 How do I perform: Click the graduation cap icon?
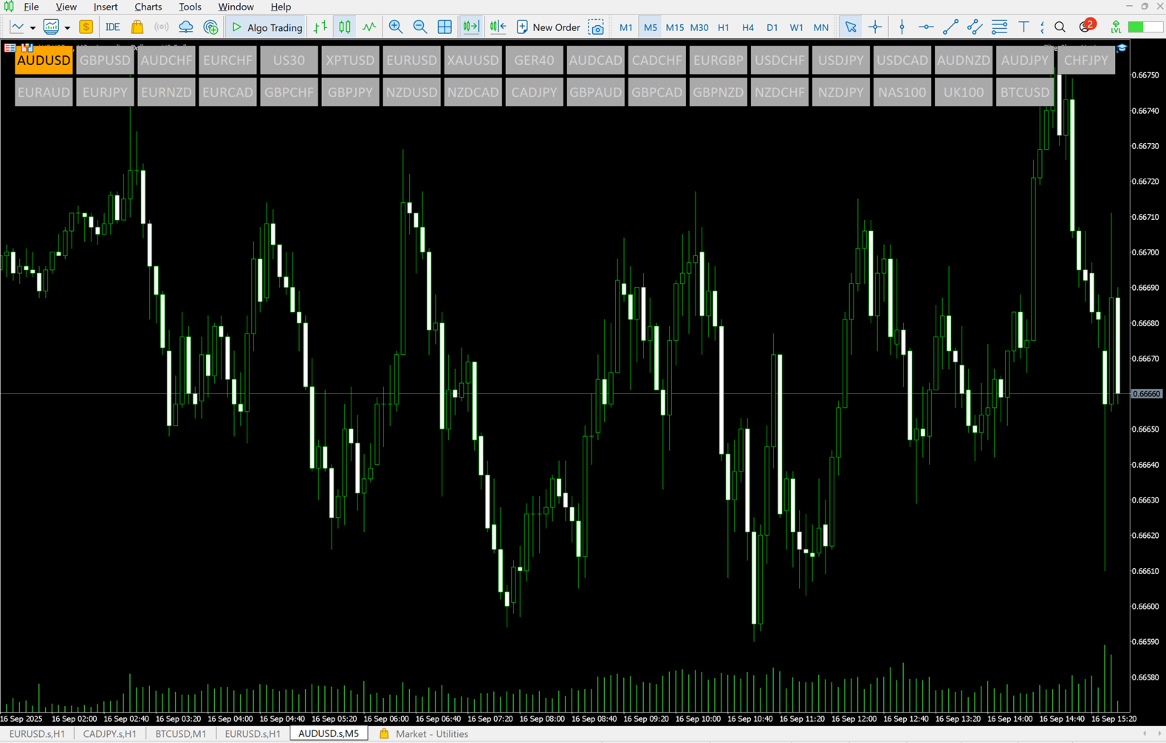coord(1122,48)
